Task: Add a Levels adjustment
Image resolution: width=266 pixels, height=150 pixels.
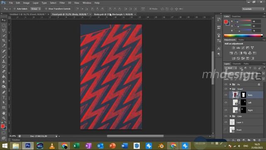Action: click(238, 48)
